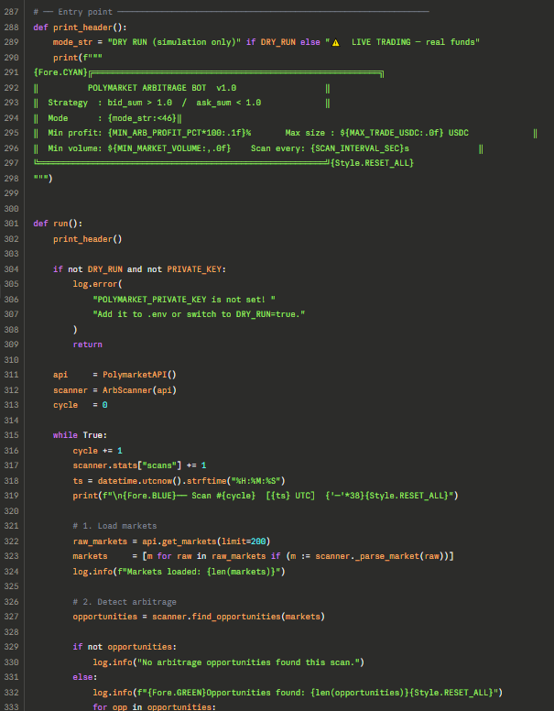Click the '{mode_str:<46}' format field

coord(142,118)
